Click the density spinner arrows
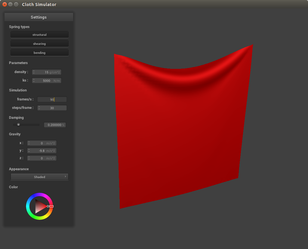The image size is (308, 249). click(34, 72)
